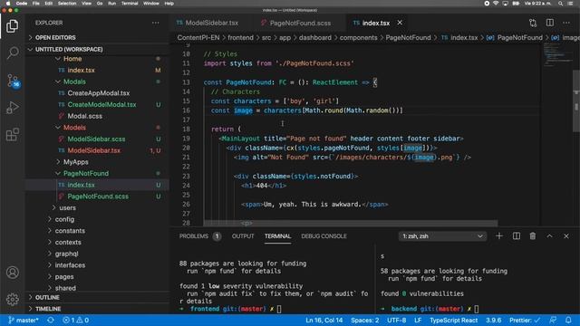Open the Search view in activity bar
Viewport: 580px width, 326px height.
point(12,53)
